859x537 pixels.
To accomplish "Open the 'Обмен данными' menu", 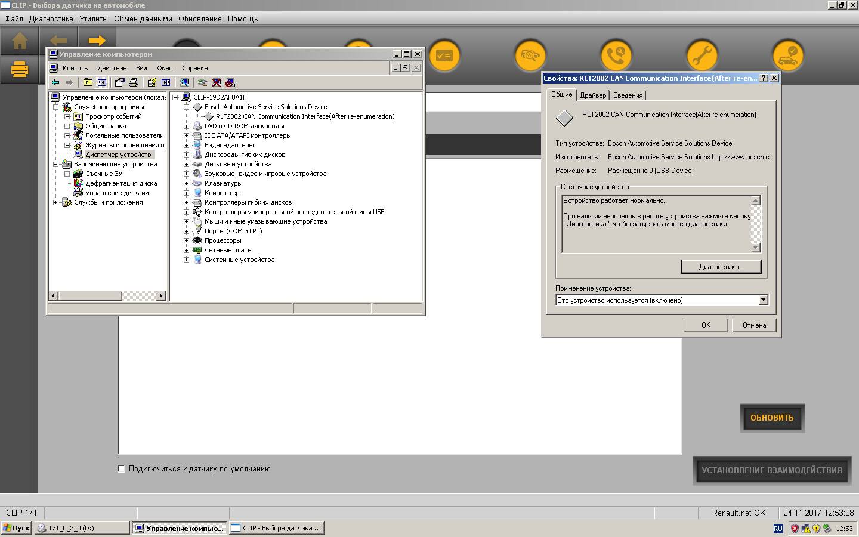I will tap(143, 19).
